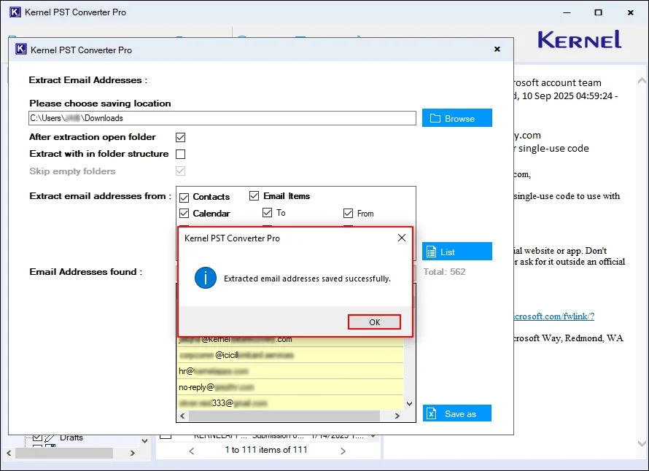Close the Extract Email Addresses window
This screenshot has width=649, height=471.
(497, 50)
